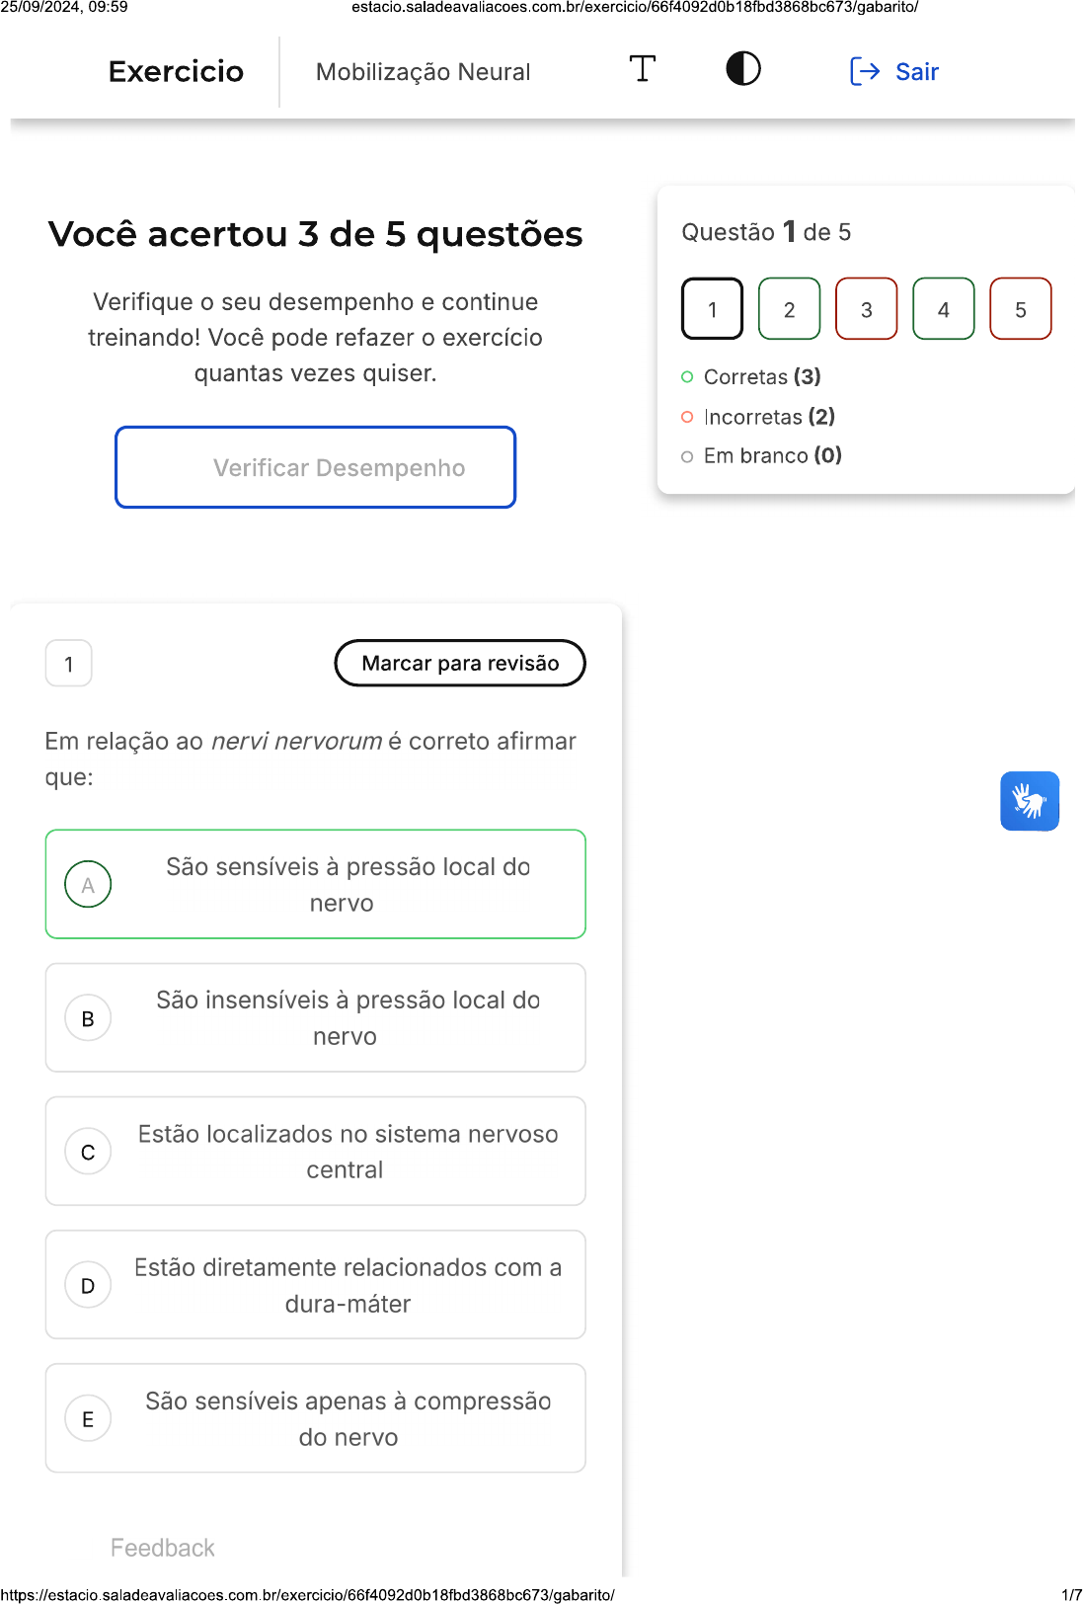Viewport: 1083px width, 1604px height.
Task: Click the text size T icon
Action: [x=643, y=69]
